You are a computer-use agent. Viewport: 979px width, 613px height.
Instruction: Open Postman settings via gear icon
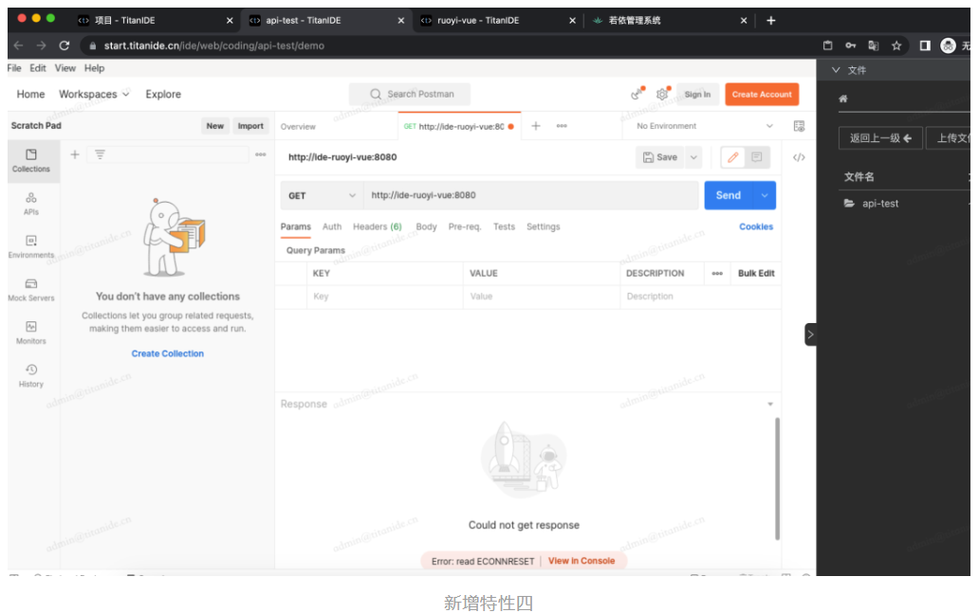pyautogui.click(x=662, y=94)
